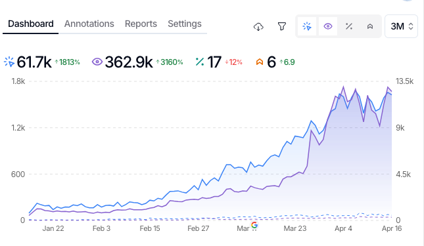This screenshot has height=246, width=424.
Task: Click the Jan 22 axis label
Action: click(53, 228)
